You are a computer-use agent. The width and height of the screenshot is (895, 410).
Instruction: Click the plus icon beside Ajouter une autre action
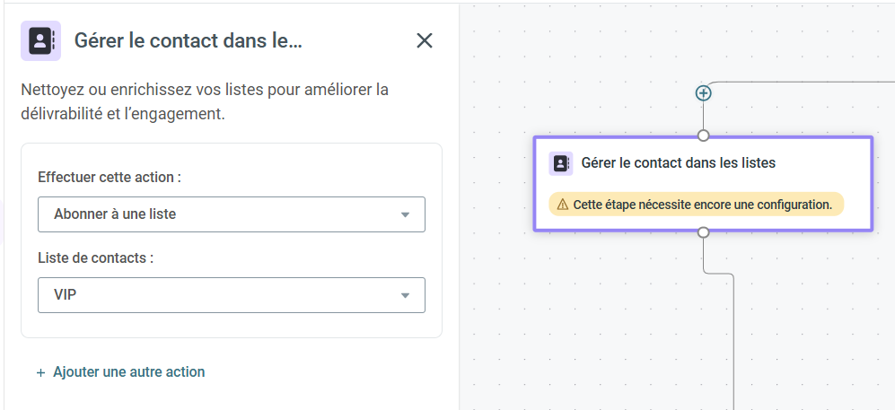[x=40, y=373]
